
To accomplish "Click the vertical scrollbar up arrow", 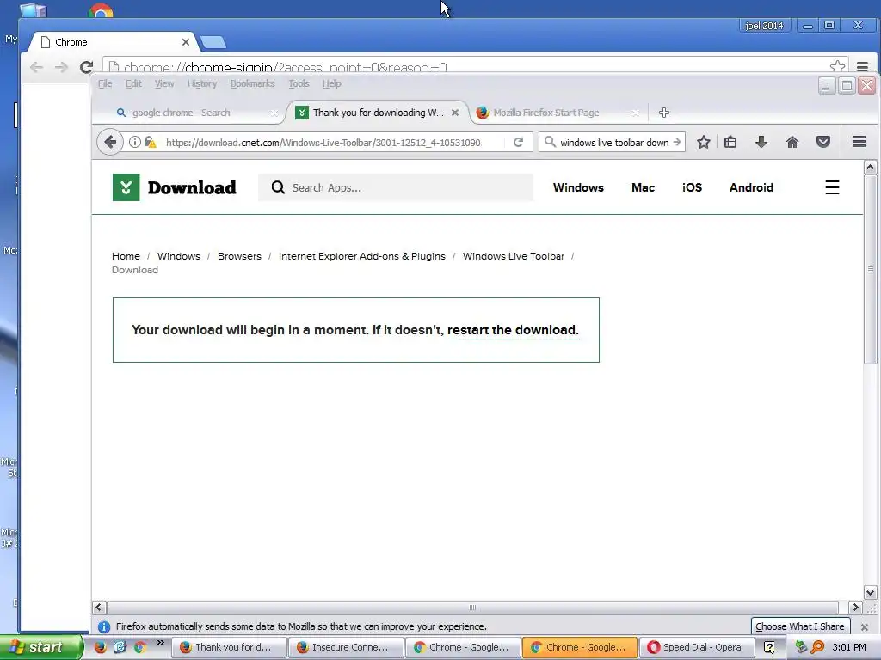I will (871, 167).
